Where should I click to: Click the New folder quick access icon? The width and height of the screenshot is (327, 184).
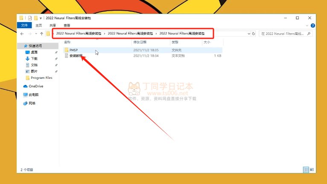pyautogui.click(x=36, y=18)
